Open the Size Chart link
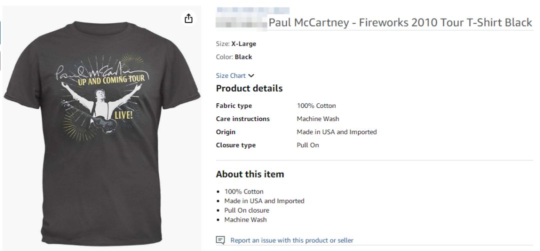 coord(230,76)
